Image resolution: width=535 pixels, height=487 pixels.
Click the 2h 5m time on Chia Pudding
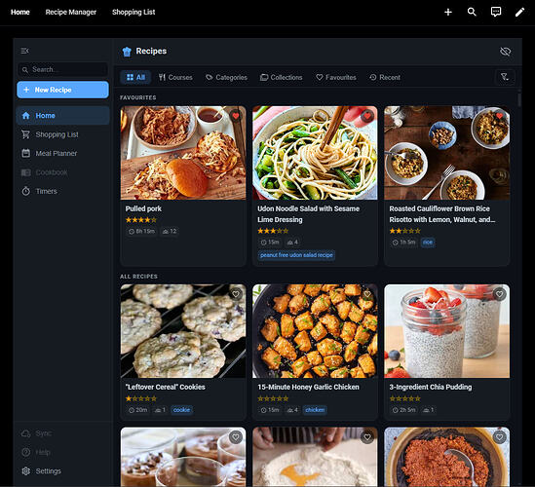pyautogui.click(x=403, y=410)
